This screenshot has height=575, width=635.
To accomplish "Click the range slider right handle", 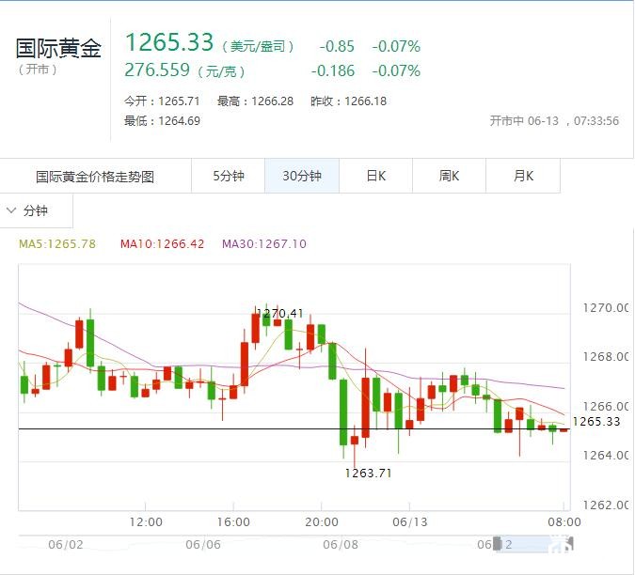I will (569, 544).
